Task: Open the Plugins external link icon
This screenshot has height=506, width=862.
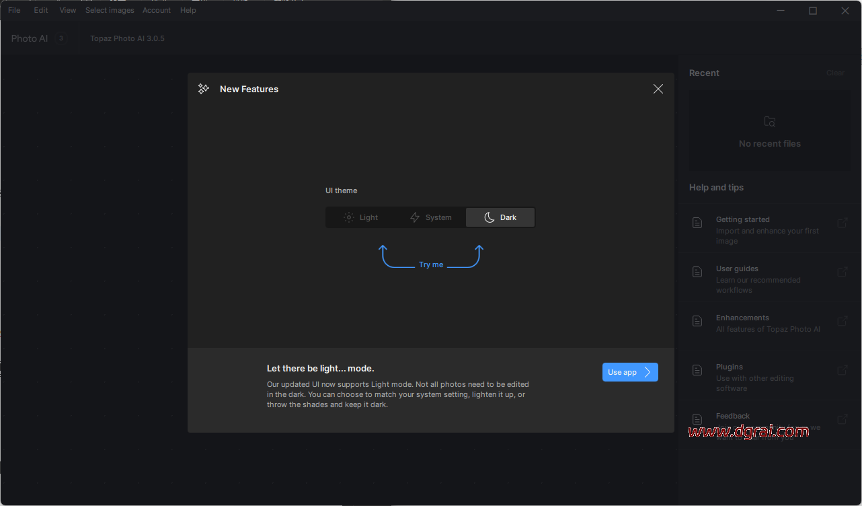Action: coord(843,369)
